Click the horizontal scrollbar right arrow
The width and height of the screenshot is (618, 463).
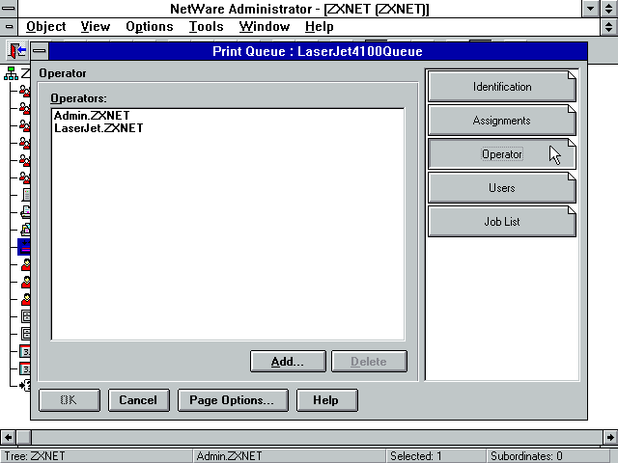pos(610,437)
